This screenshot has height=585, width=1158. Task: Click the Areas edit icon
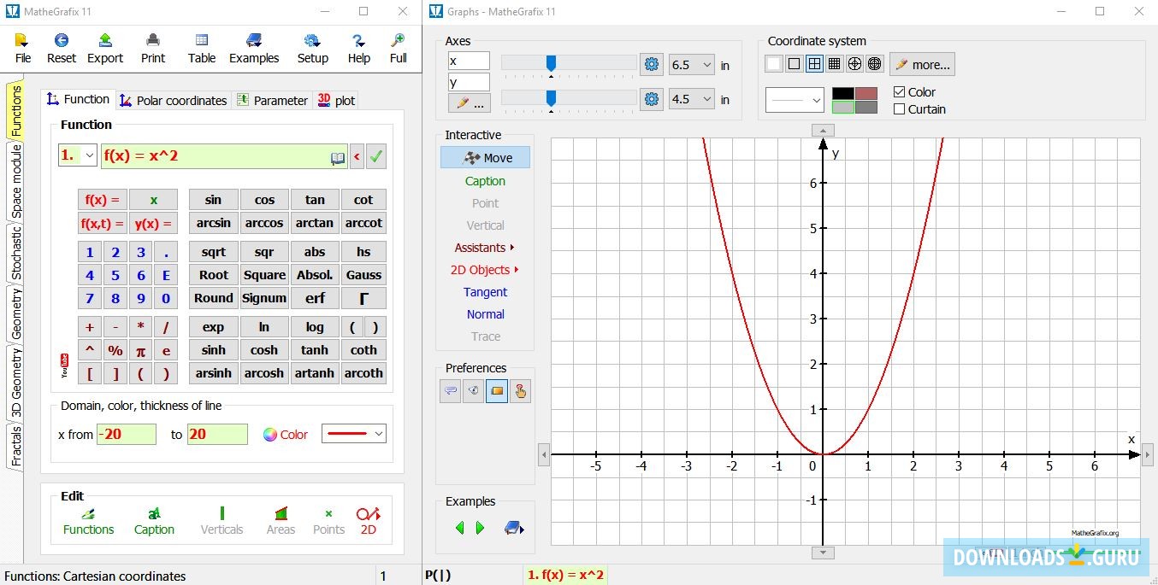coord(281,520)
